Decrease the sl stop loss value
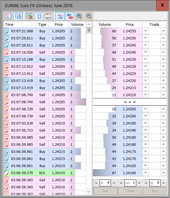Viewport: 170px width, 198px height. [x=96, y=183]
